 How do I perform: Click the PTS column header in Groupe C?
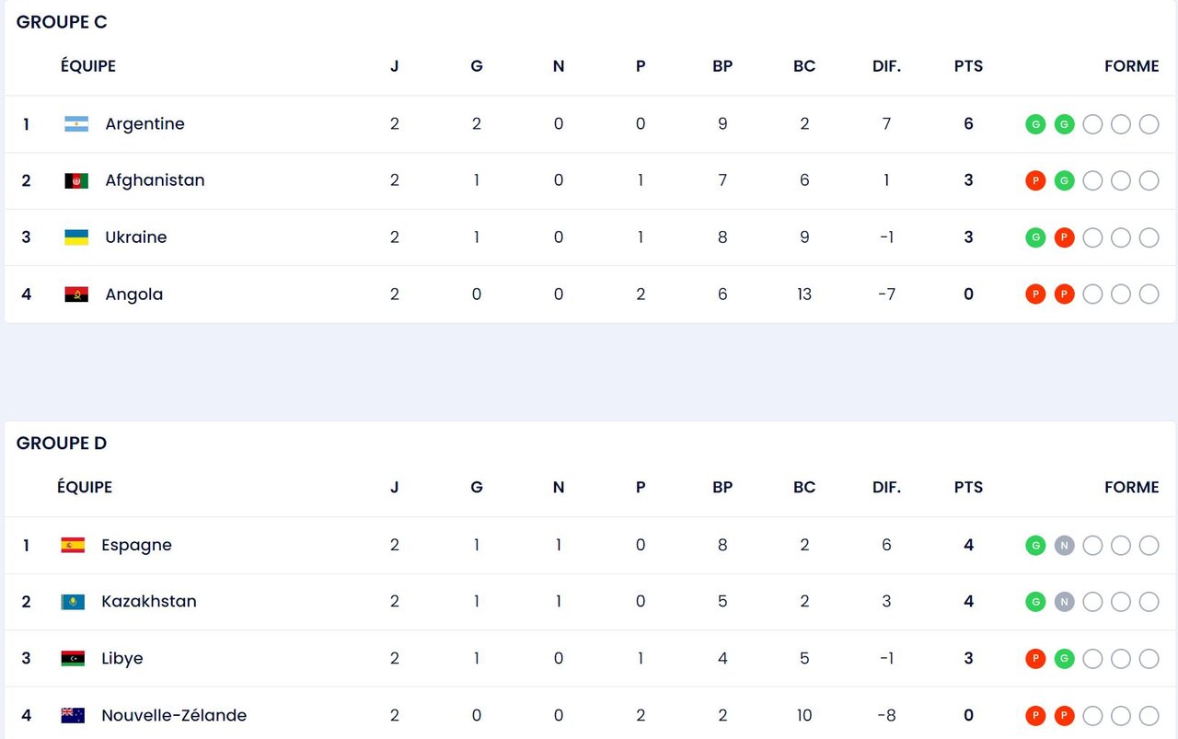tap(968, 66)
